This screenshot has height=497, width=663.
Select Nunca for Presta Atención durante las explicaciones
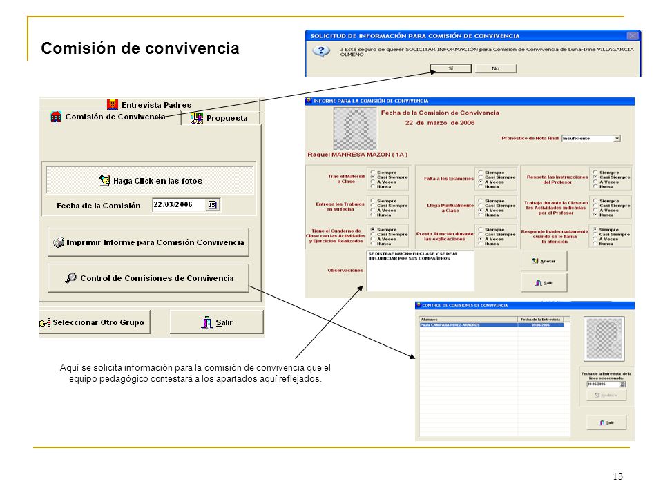(481, 244)
